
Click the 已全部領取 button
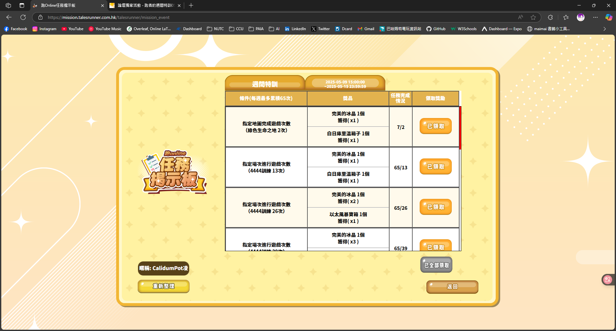click(x=436, y=265)
